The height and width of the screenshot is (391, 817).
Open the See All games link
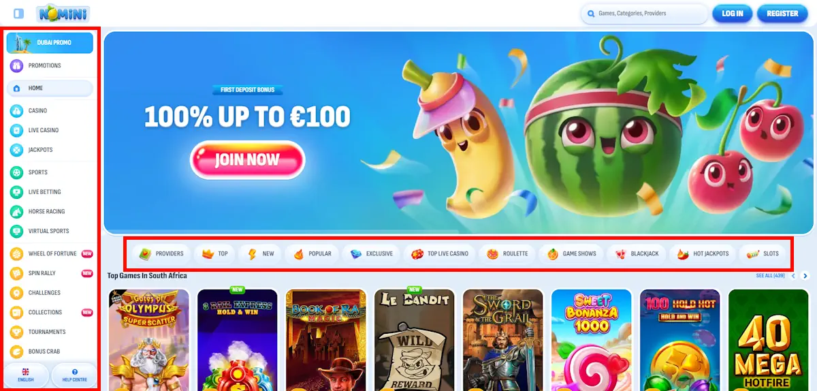770,276
